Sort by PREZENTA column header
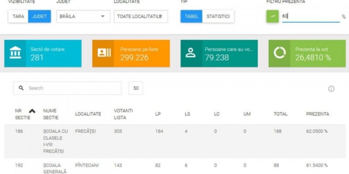 318,114
